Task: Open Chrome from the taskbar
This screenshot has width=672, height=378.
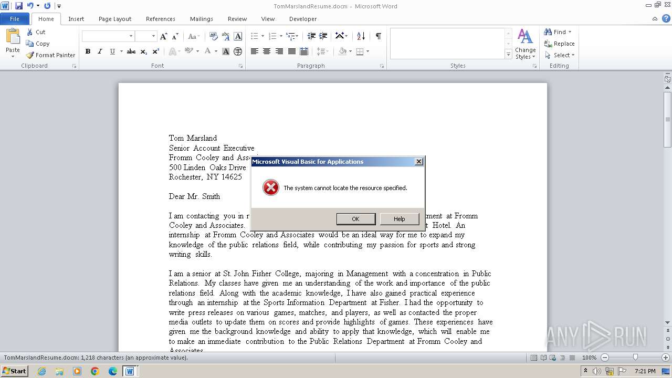Action: point(95,371)
